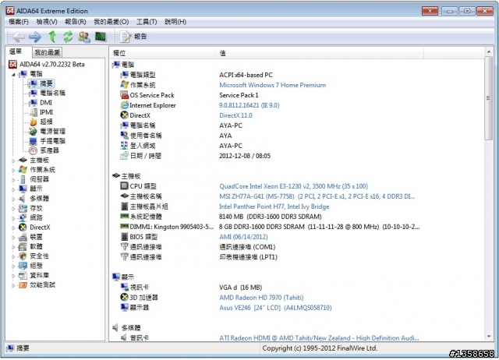Click the OS Service Pack row icon
The image size is (499, 360).
[x=125, y=95]
